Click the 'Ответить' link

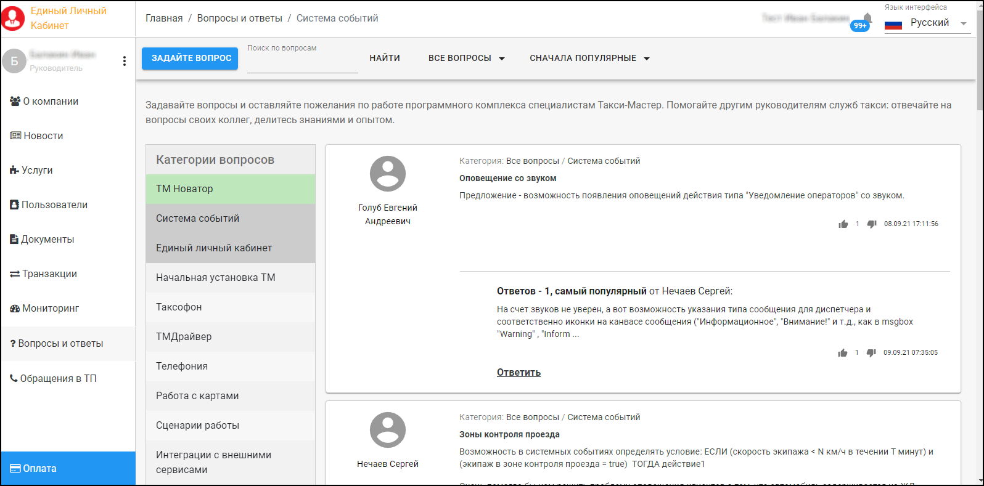(x=519, y=373)
